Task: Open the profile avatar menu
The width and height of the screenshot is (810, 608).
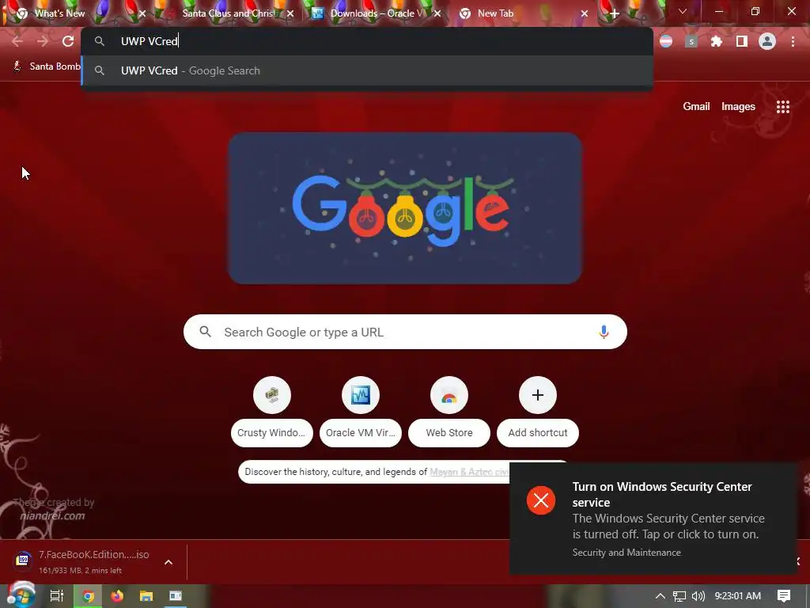Action: [x=766, y=41]
